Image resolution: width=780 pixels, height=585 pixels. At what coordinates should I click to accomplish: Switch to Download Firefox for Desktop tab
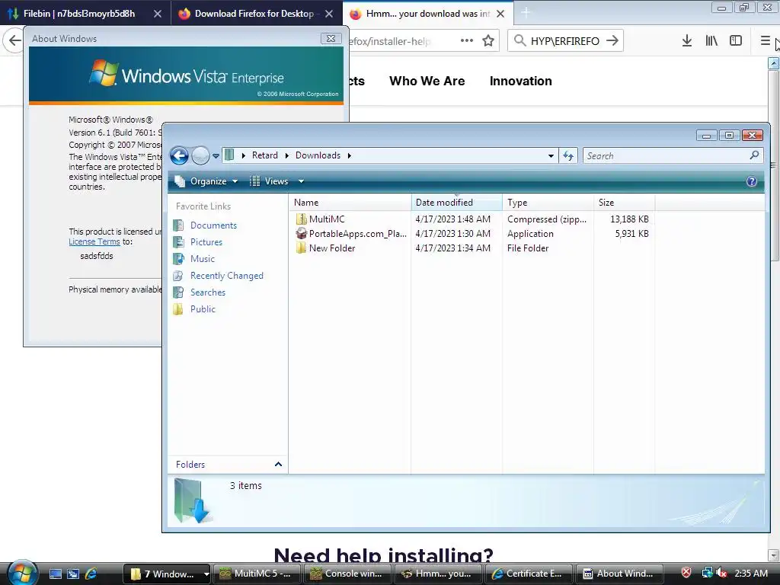click(x=254, y=14)
